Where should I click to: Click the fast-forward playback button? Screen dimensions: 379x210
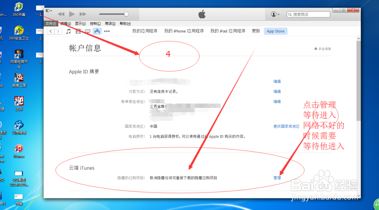(83, 14)
